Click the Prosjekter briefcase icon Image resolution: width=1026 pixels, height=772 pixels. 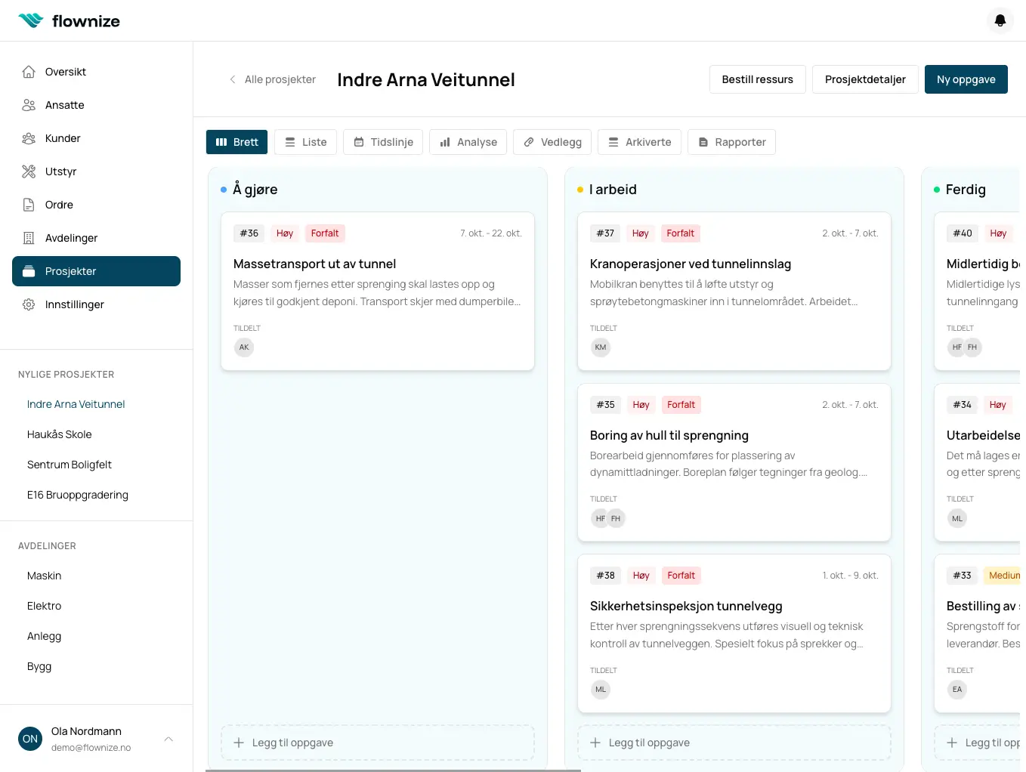tap(28, 270)
